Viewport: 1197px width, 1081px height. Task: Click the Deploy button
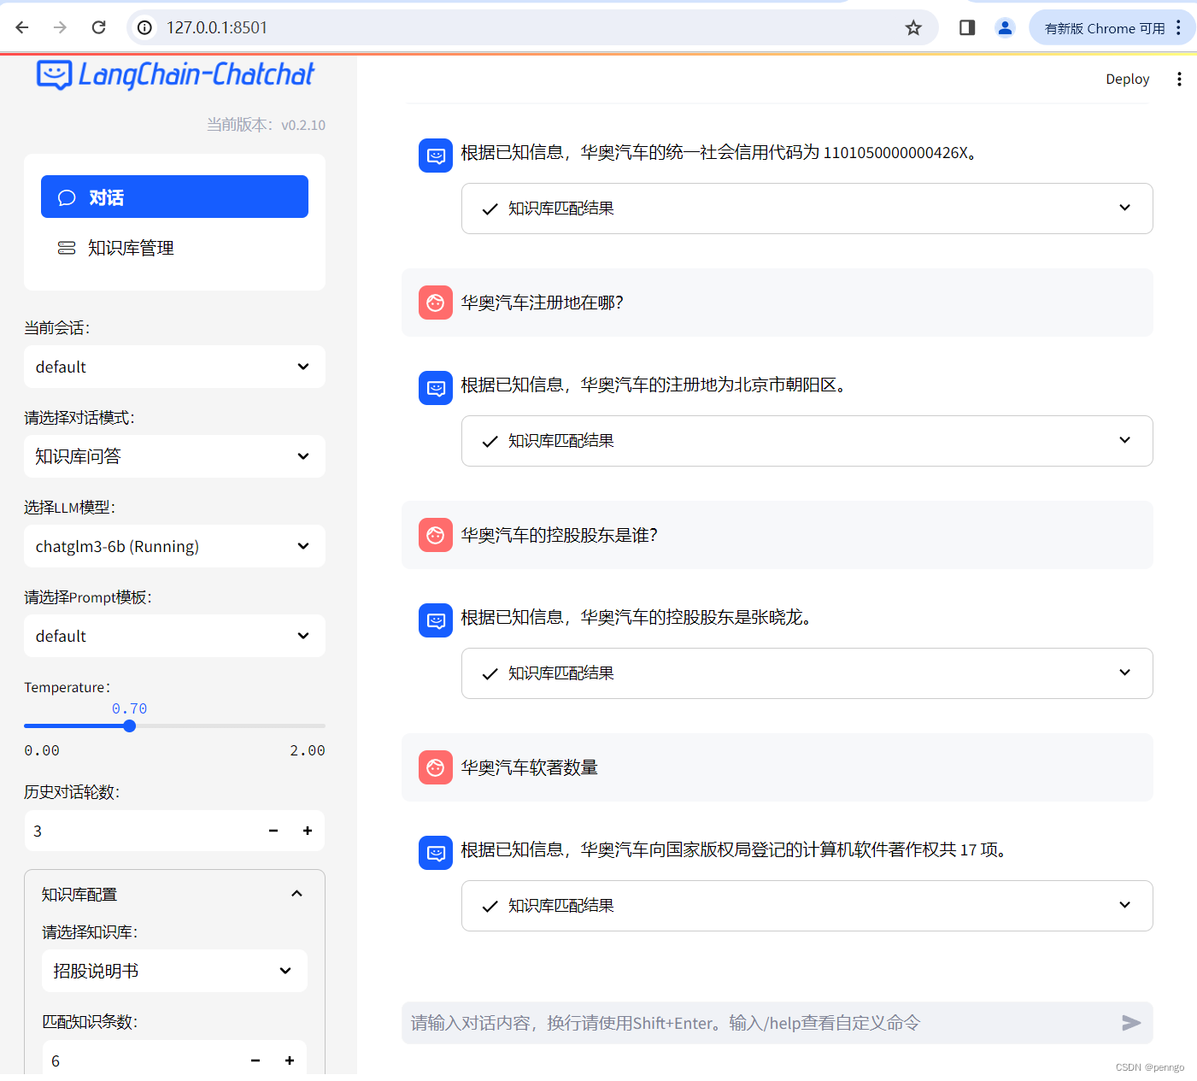[x=1127, y=79]
